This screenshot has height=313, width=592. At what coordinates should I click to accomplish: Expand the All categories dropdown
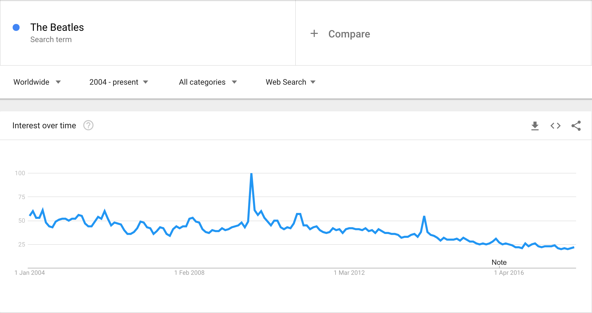click(x=208, y=82)
